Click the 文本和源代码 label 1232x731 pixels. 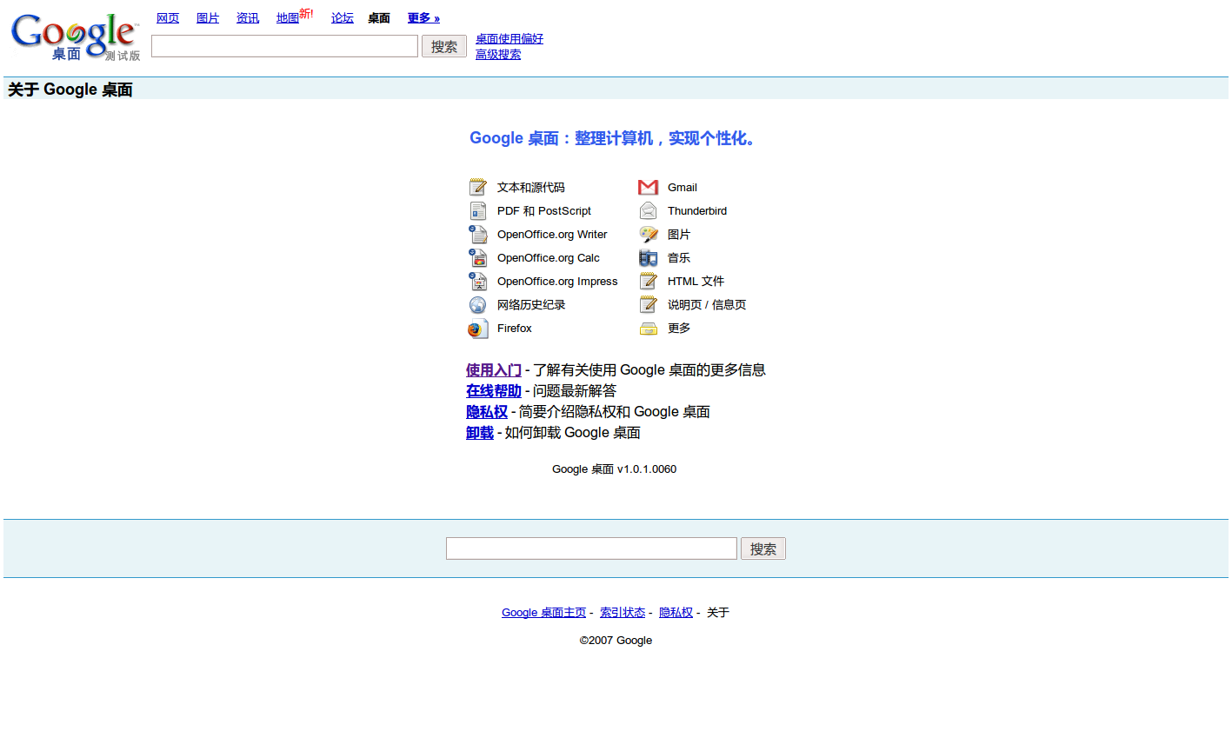[x=531, y=188]
